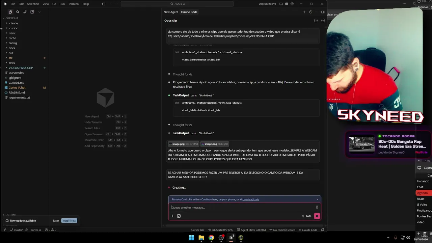The width and height of the screenshot is (432, 243).
Task: Open the Go menu
Action: 54,4
